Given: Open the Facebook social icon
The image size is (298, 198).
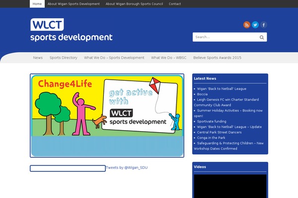Looking at the screenshot, I should tap(264, 25).
